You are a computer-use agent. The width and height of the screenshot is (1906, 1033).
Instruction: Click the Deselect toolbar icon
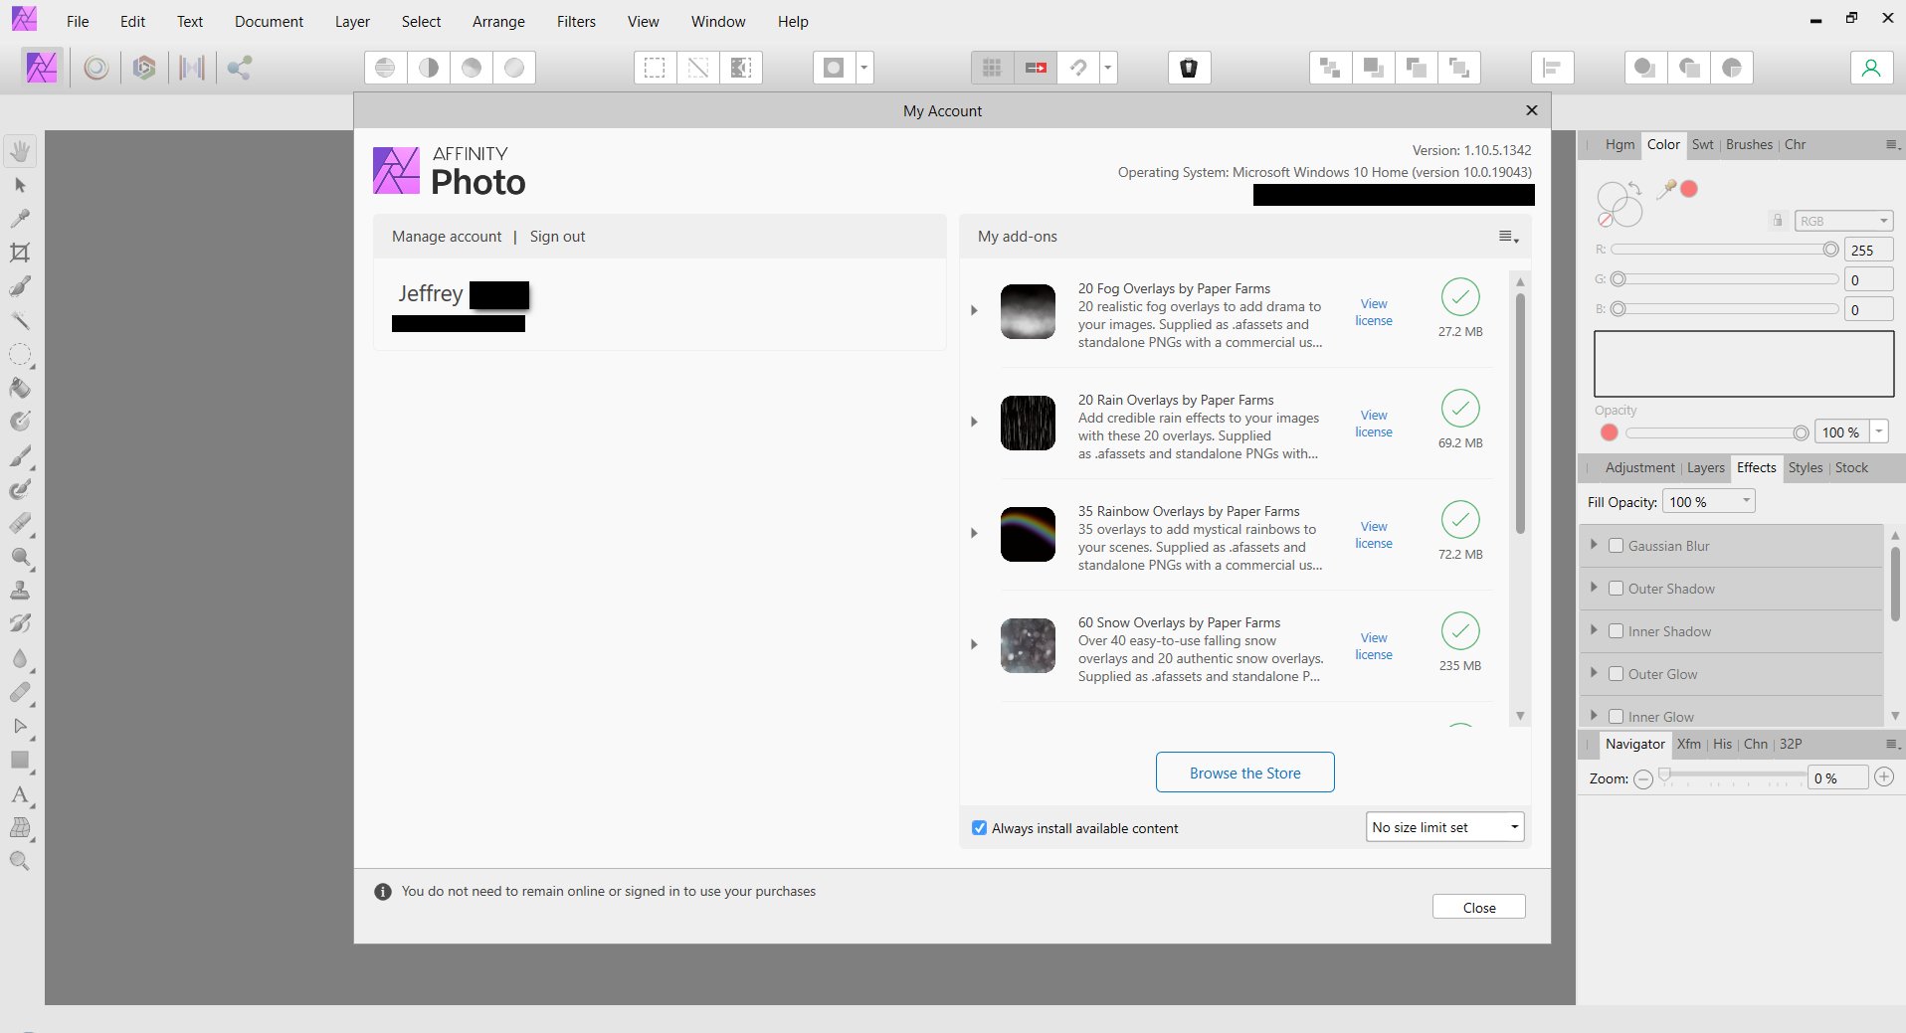(698, 68)
